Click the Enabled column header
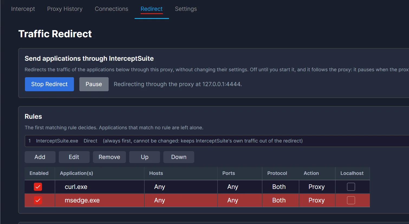The height and width of the screenshot is (224, 409). point(40,173)
